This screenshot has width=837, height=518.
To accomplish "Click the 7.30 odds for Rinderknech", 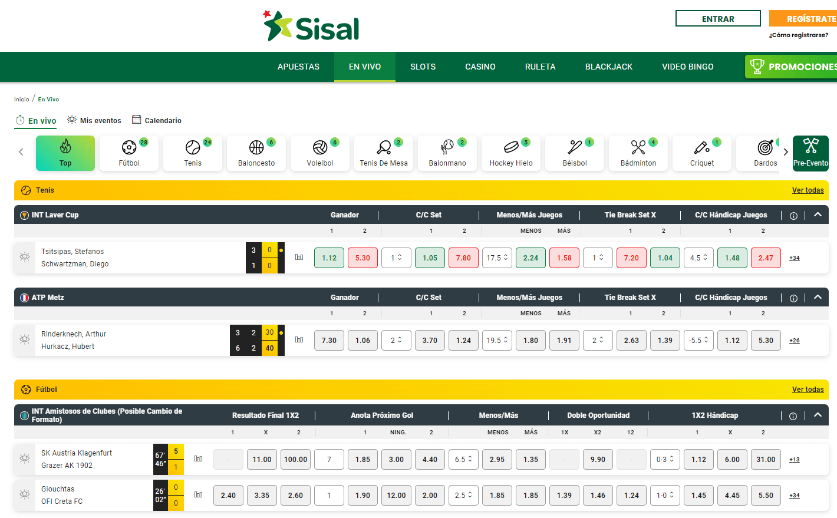I will point(329,340).
